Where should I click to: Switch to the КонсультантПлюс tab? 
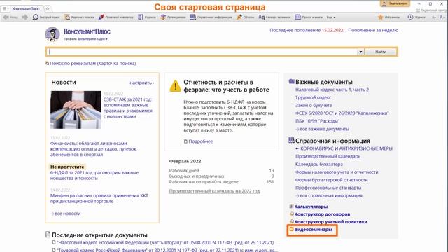(26, 9)
